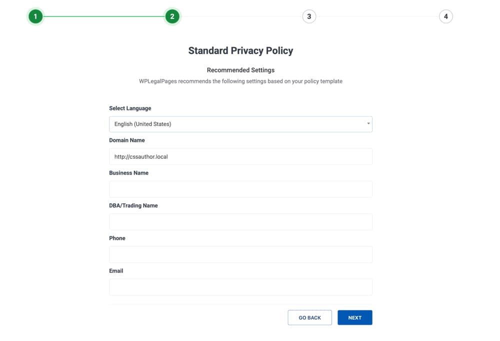Navigate to step 4 in the progress bar
500x341 pixels.
point(445,16)
